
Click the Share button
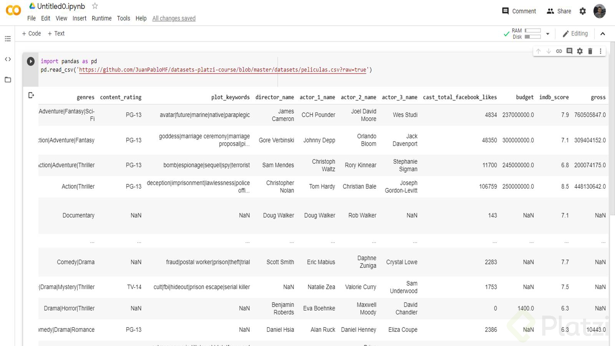click(559, 11)
